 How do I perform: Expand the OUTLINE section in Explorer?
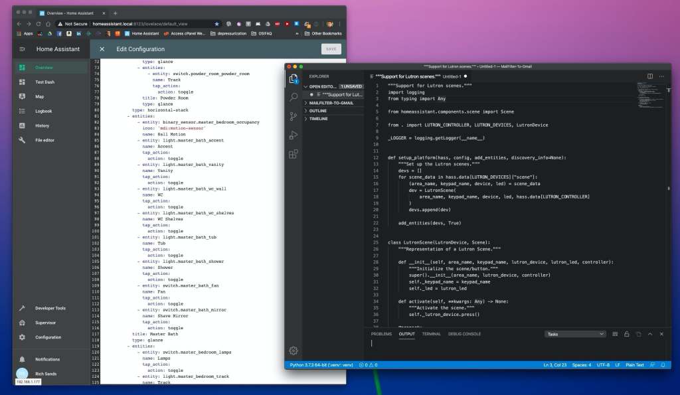(319, 111)
